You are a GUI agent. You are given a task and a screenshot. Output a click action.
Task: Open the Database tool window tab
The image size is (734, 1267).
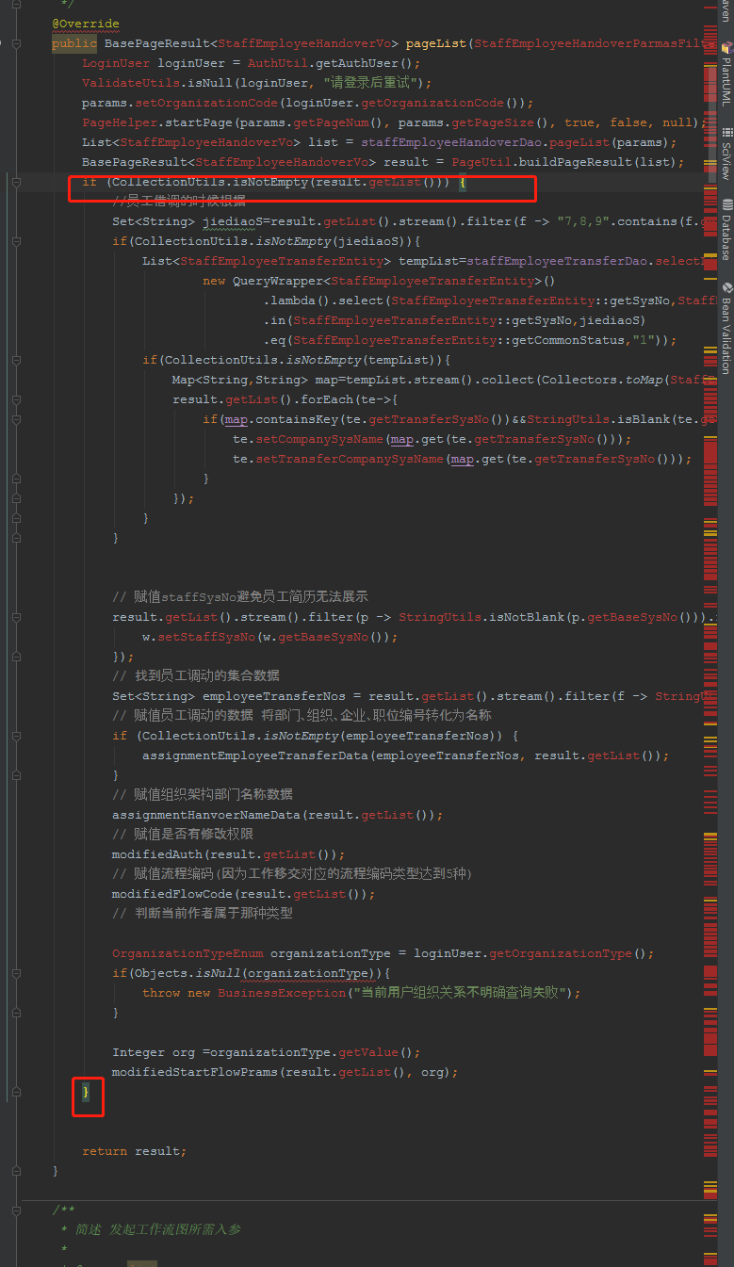click(x=726, y=231)
